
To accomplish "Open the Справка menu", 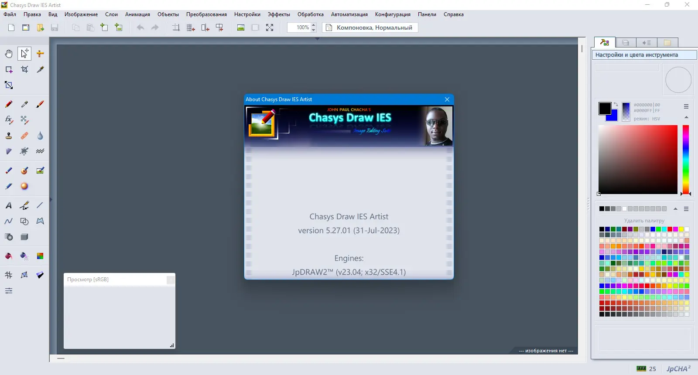I will click(454, 14).
